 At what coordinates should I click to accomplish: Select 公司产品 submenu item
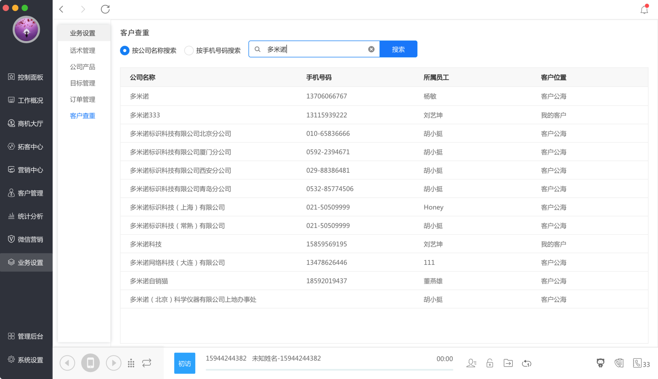[x=83, y=67]
